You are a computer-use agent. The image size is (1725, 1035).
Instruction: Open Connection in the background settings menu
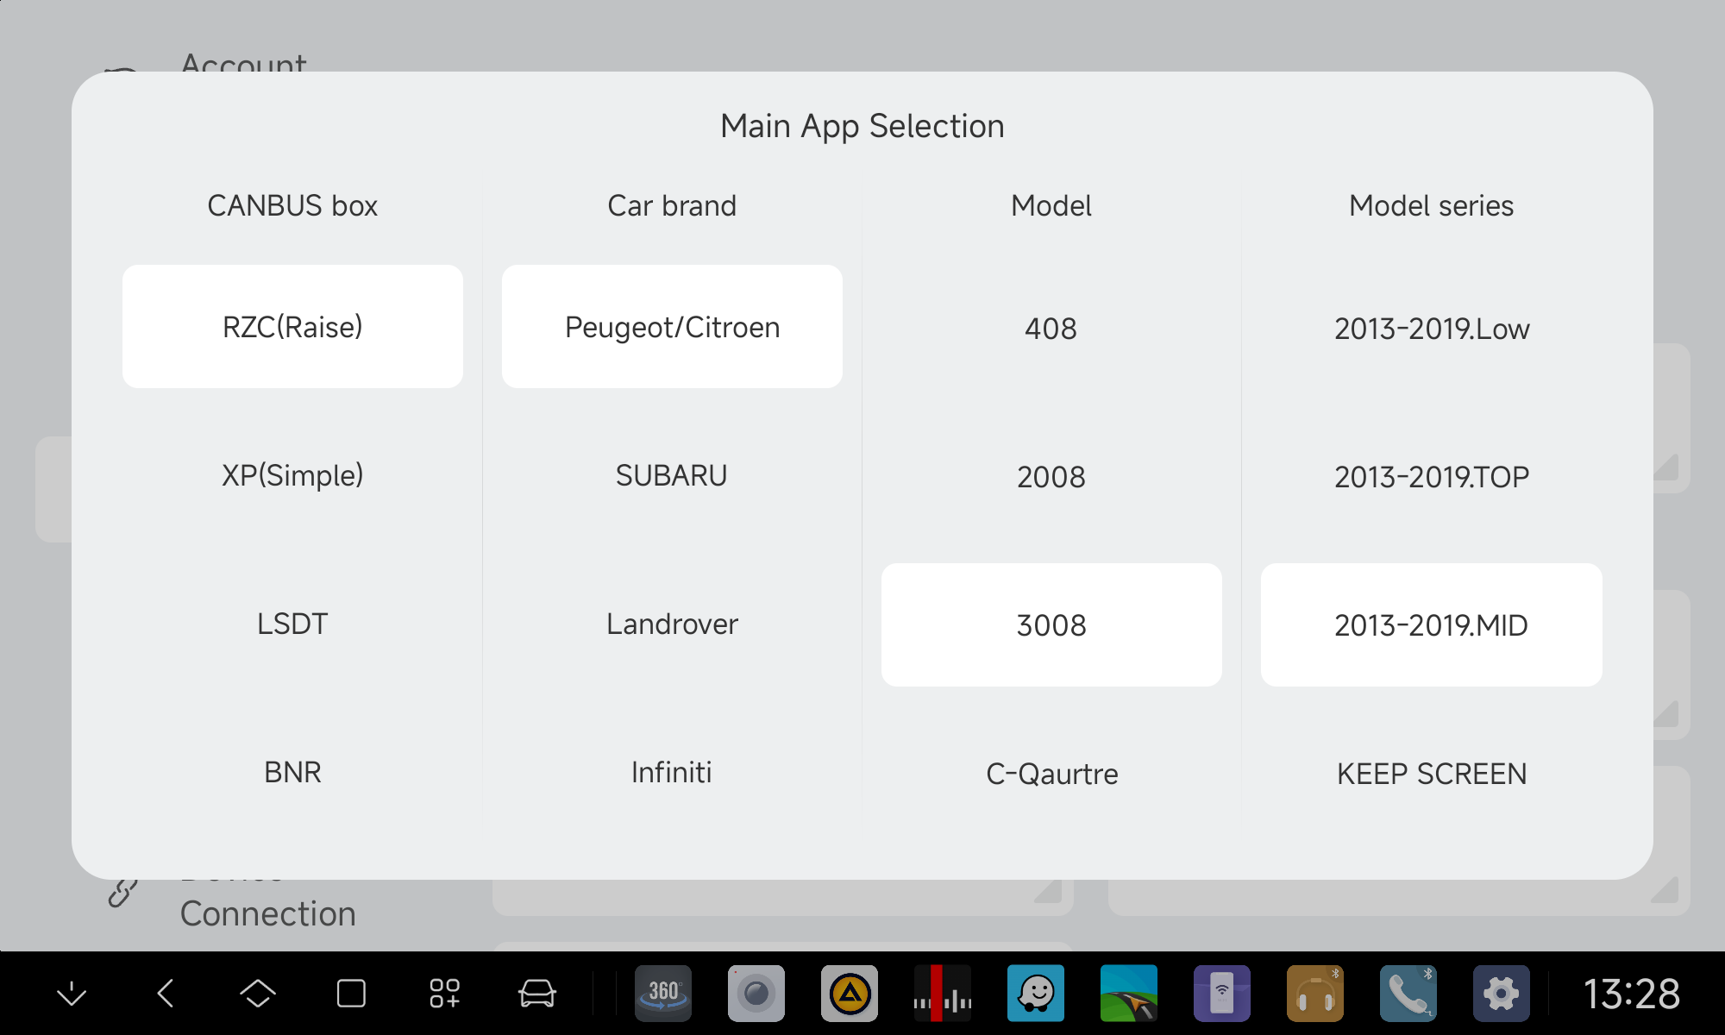[x=267, y=913]
